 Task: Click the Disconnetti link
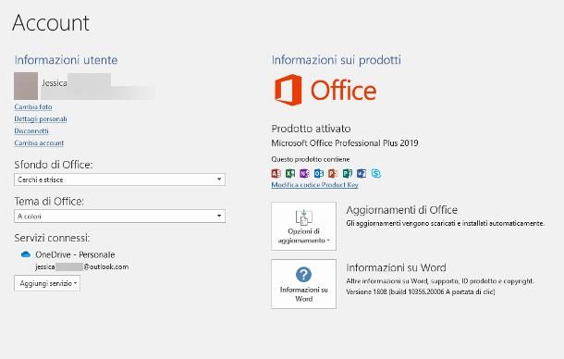tap(31, 130)
